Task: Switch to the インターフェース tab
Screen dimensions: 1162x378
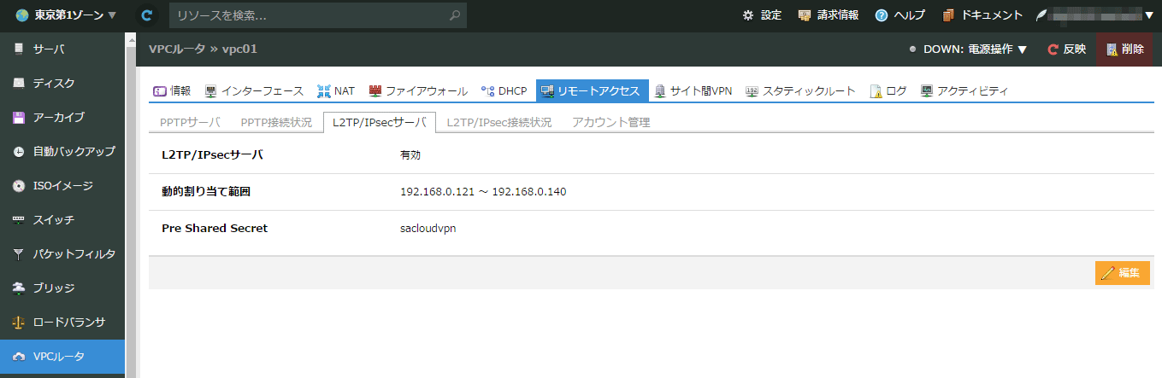Action: click(255, 90)
